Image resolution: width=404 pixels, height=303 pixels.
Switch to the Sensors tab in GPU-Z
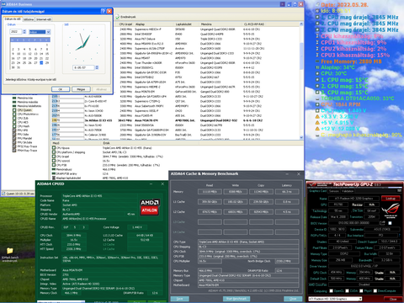[334, 191]
